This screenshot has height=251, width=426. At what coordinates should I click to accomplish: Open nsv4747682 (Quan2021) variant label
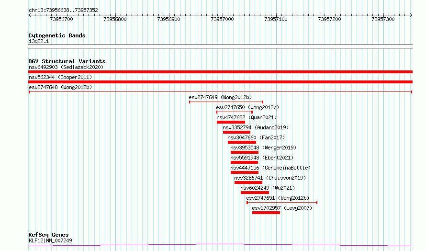coord(247,117)
